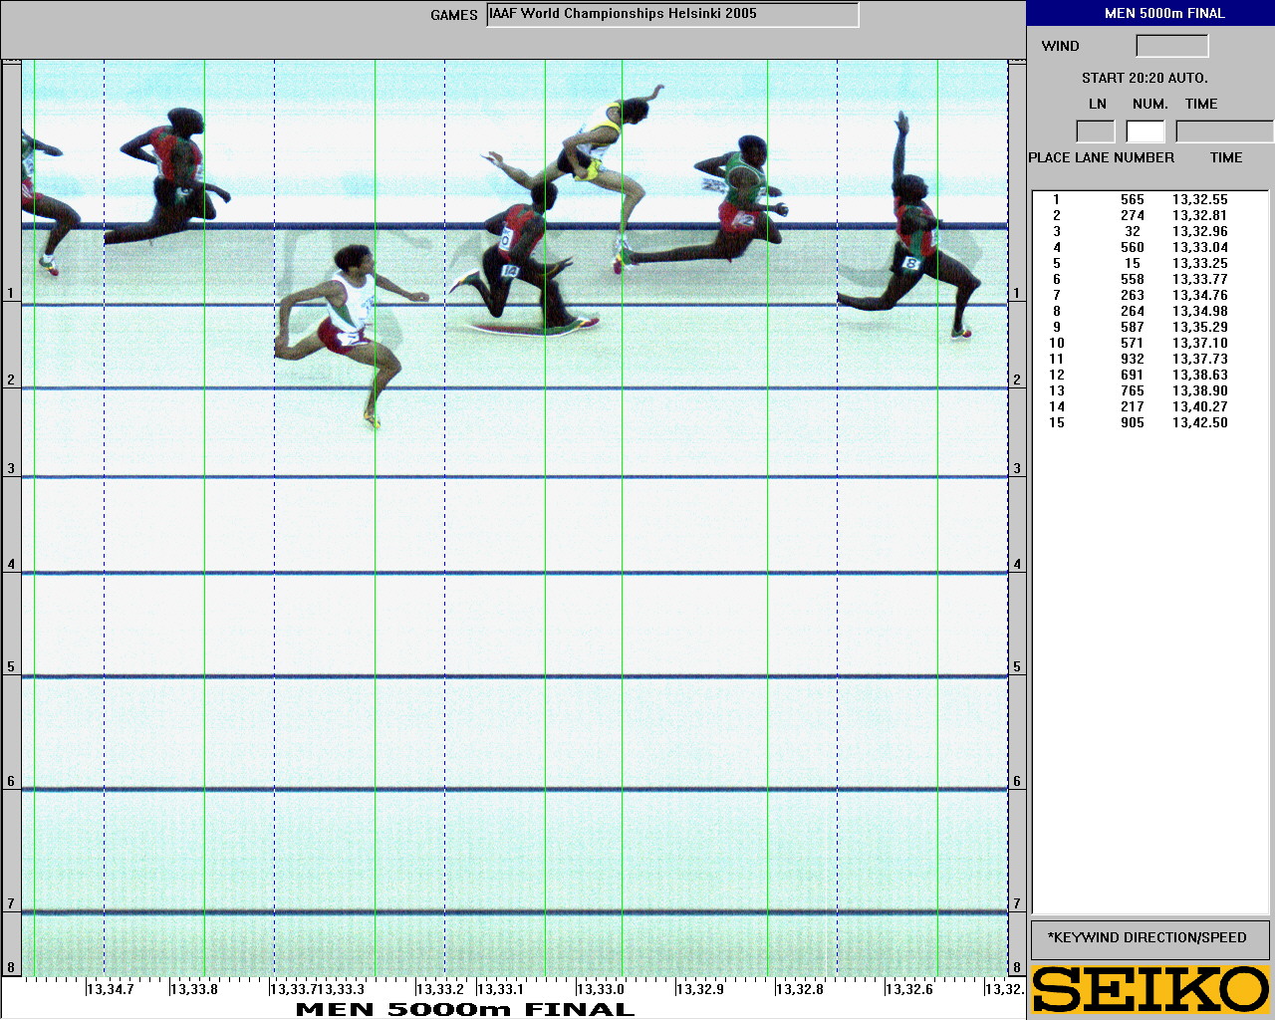The height and width of the screenshot is (1020, 1275).
Task: Focus the NUM. entry box
Action: (1145, 131)
